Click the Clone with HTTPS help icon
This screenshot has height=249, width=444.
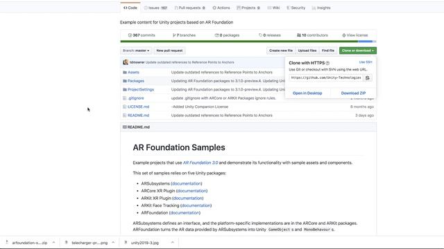coord(327,63)
